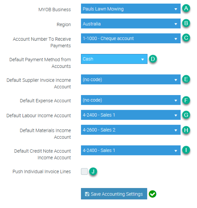The width and height of the screenshot is (197, 208).
Task: Open the MYOB Business dropdown
Action: [x=131, y=9]
